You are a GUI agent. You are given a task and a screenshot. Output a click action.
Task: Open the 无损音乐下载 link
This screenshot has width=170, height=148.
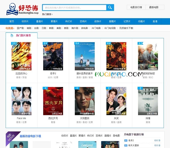(x=126, y=28)
